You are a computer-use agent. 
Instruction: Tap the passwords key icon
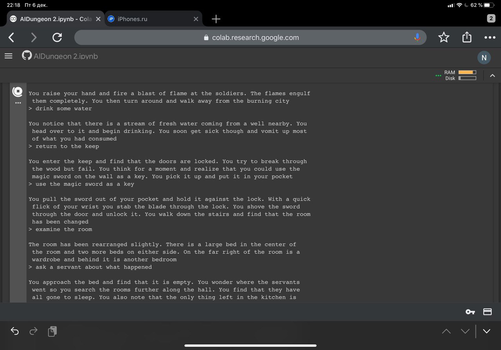point(470,312)
